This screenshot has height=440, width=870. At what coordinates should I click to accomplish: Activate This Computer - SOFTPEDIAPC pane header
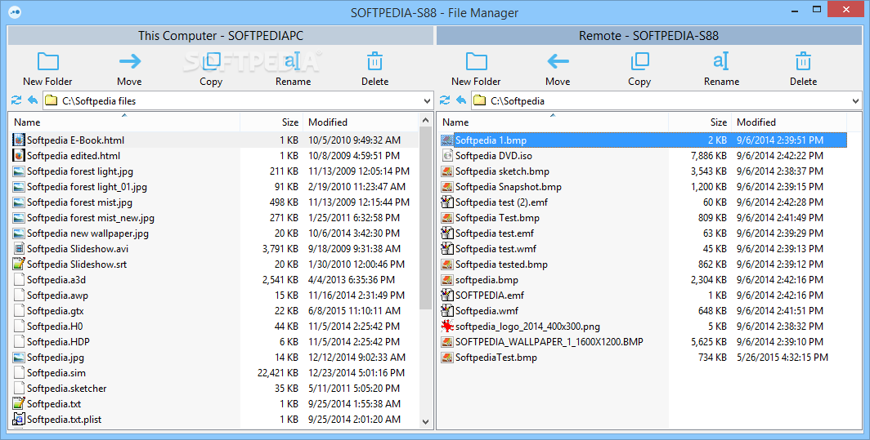[220, 35]
